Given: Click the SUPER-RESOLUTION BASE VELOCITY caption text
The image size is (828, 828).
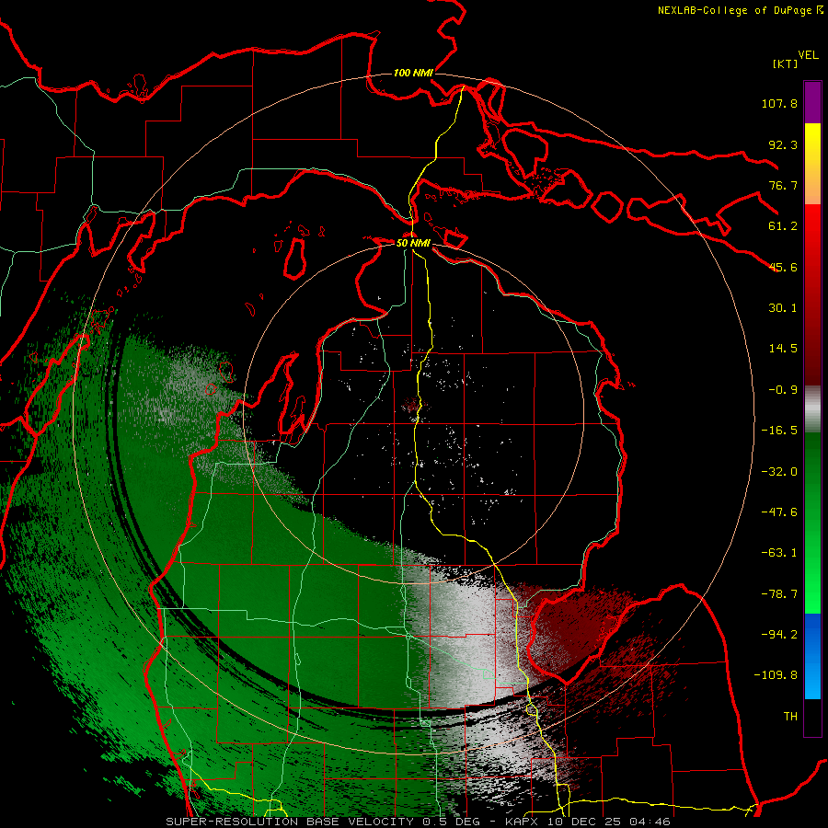Looking at the screenshot, I should pyautogui.click(x=290, y=822).
